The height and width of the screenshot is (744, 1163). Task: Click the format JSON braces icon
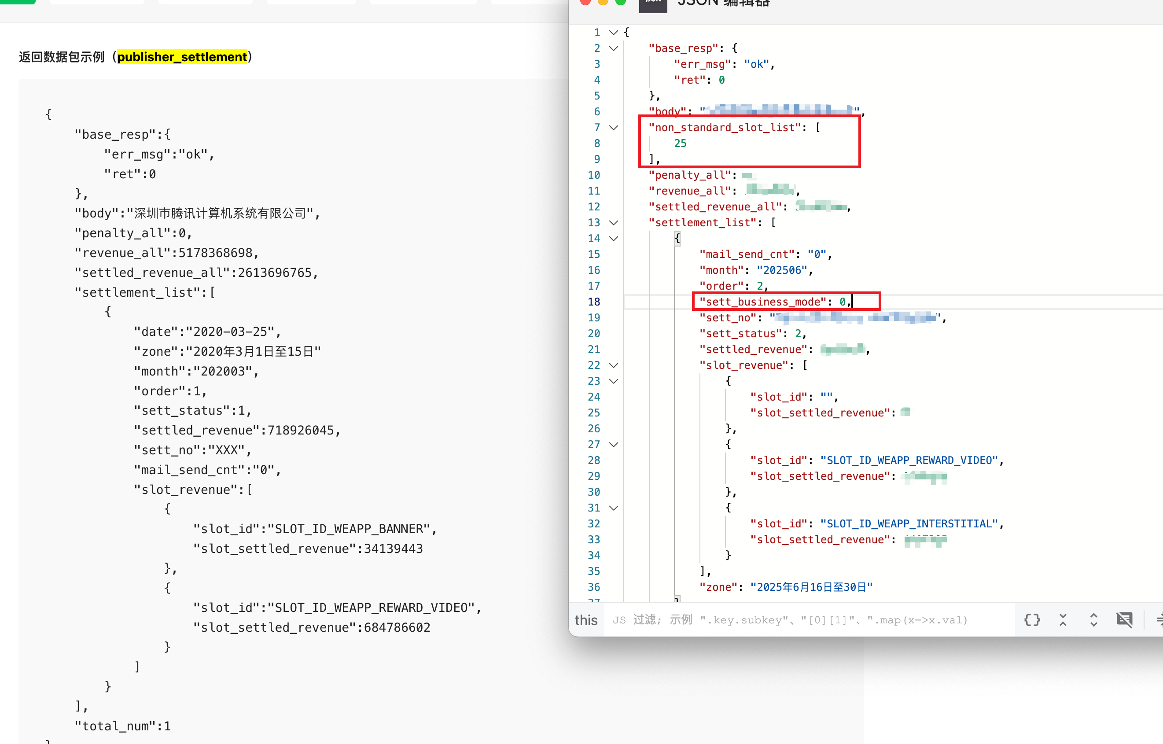tap(1032, 620)
